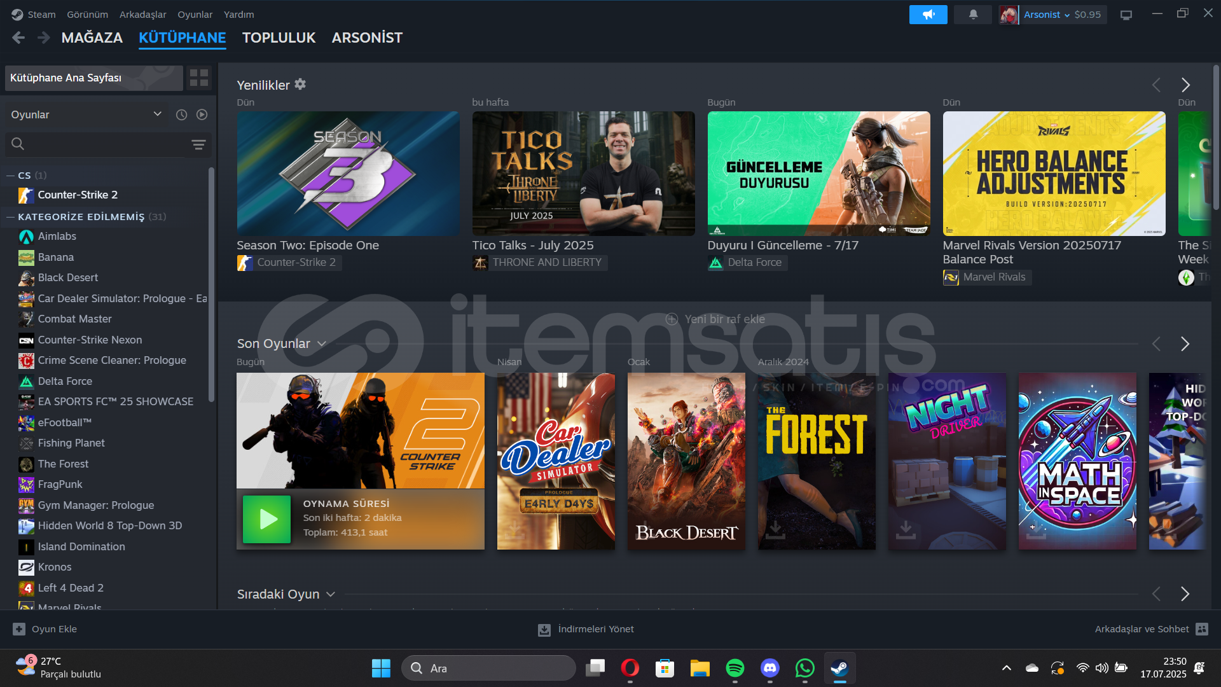The height and width of the screenshot is (687, 1221).
Task: Click Arkadaşlar ve Sohbet
Action: (x=1142, y=629)
